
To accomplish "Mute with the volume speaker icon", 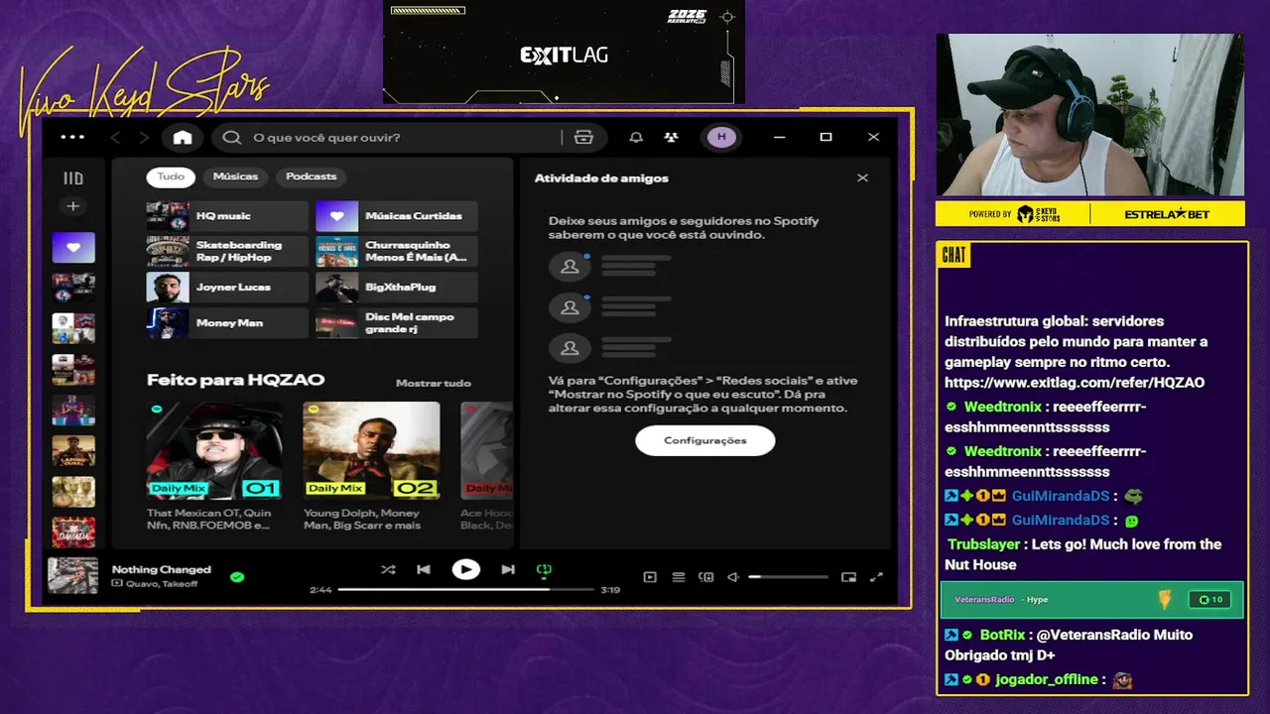I will 734,577.
